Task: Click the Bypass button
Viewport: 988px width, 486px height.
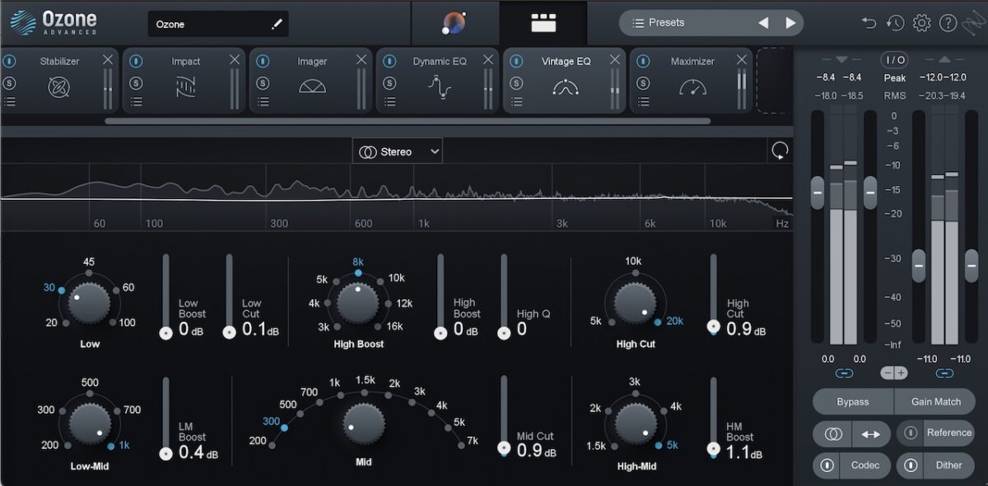Action: pos(853,401)
